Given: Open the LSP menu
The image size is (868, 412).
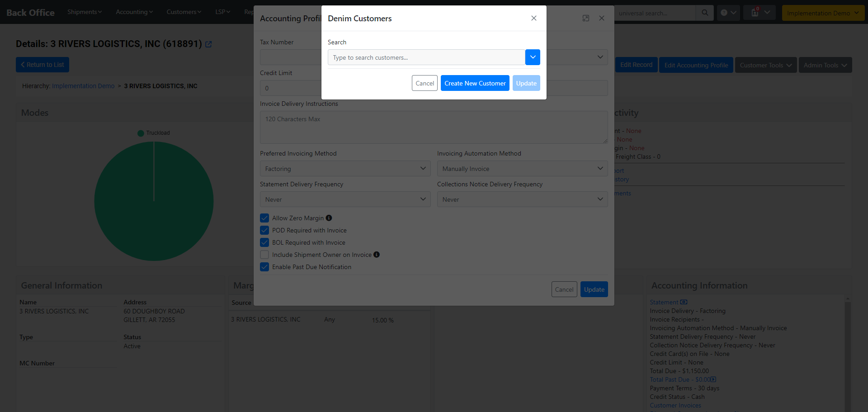Looking at the screenshot, I should click(223, 12).
